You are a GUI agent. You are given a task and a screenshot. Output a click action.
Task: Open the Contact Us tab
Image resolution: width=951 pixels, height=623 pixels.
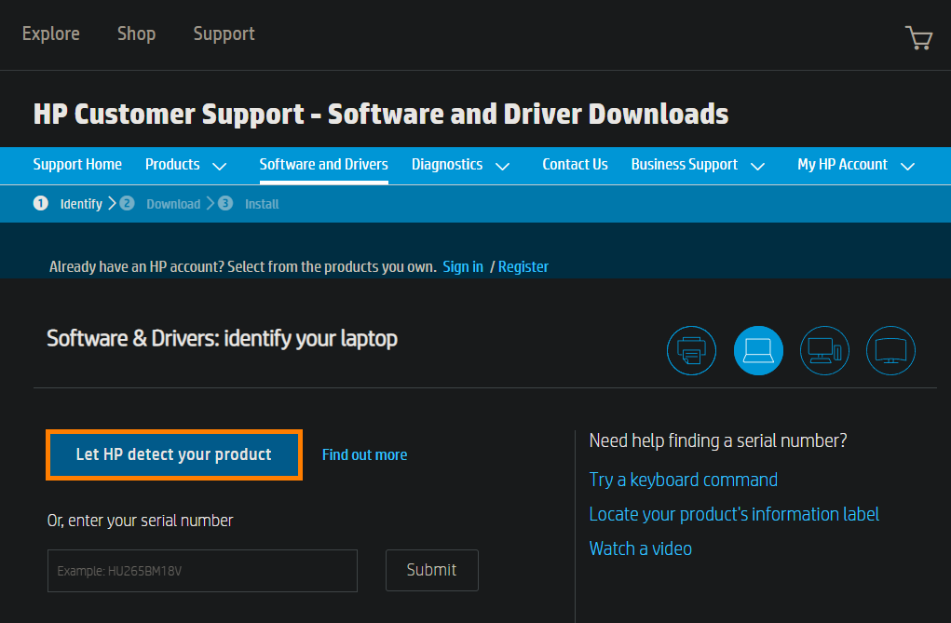[575, 165]
